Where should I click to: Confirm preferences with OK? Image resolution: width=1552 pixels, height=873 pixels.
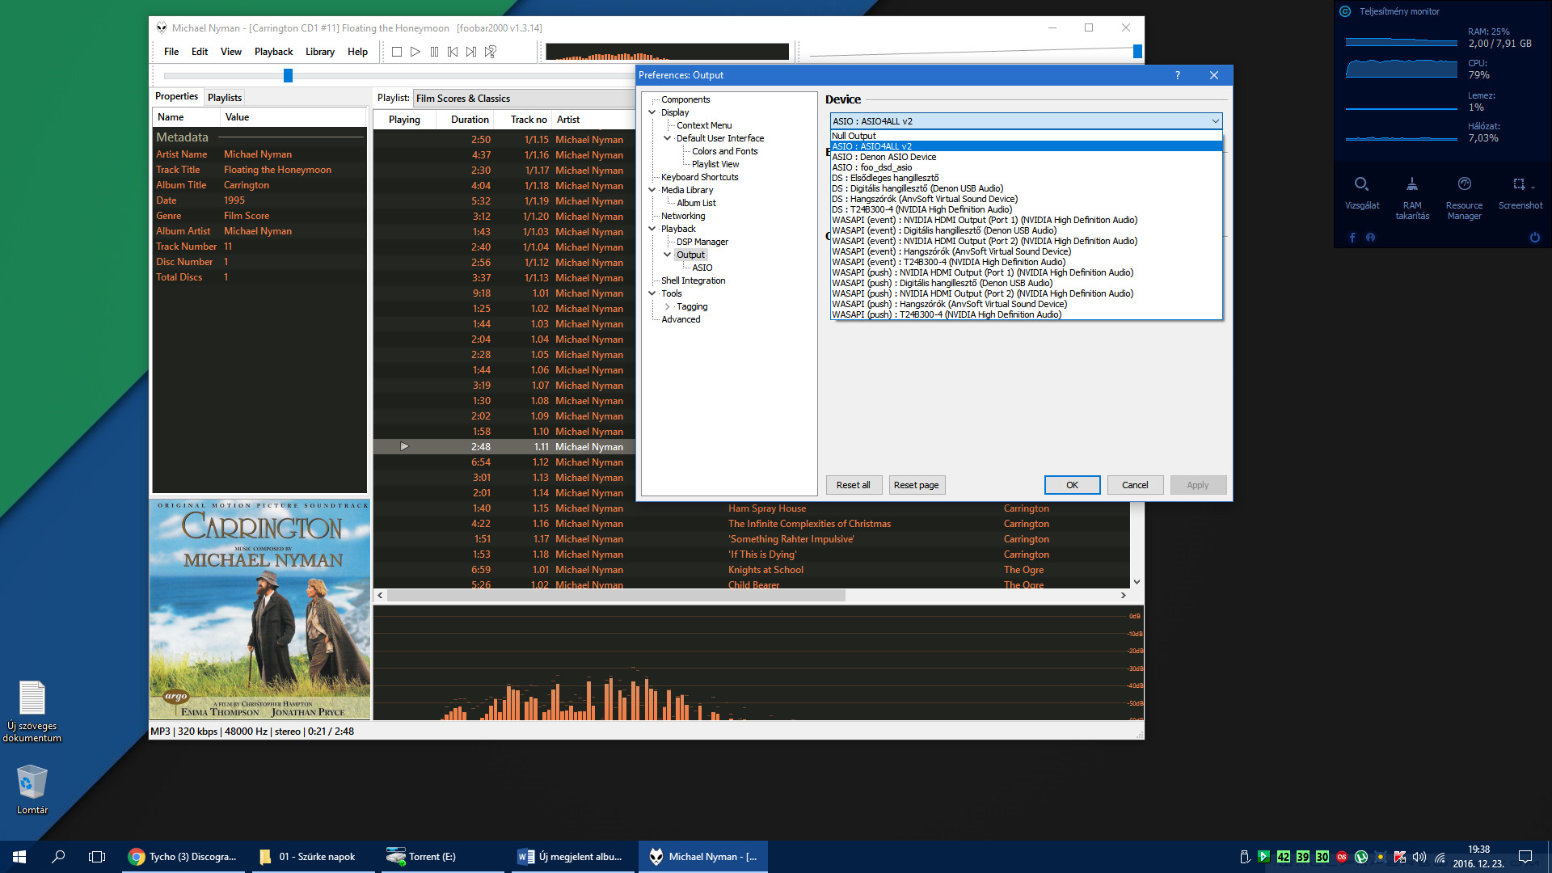[1072, 485]
